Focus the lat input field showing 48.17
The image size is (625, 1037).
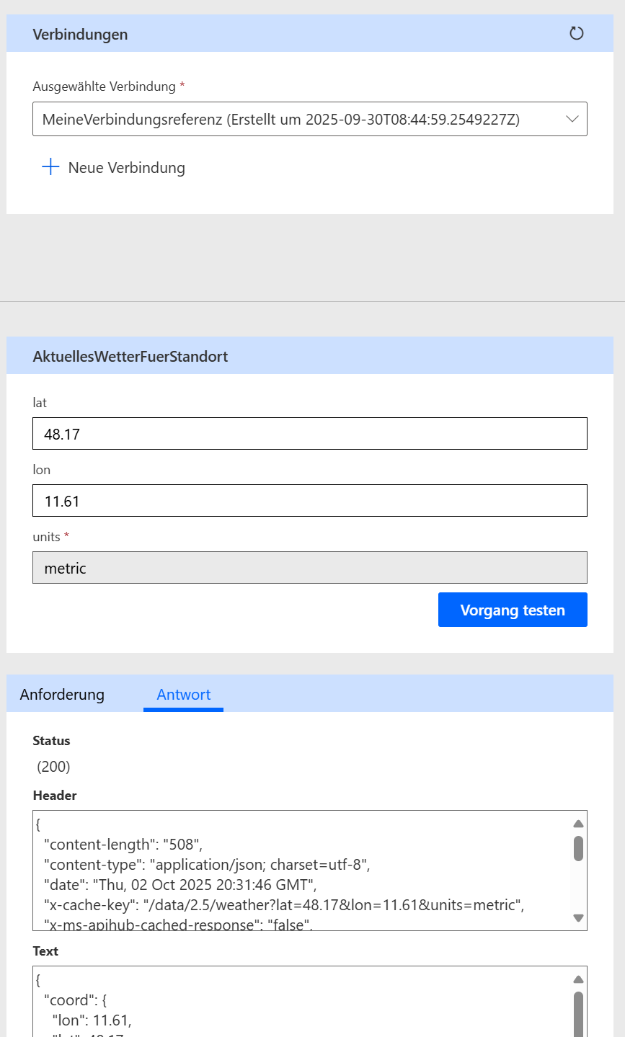click(x=309, y=434)
